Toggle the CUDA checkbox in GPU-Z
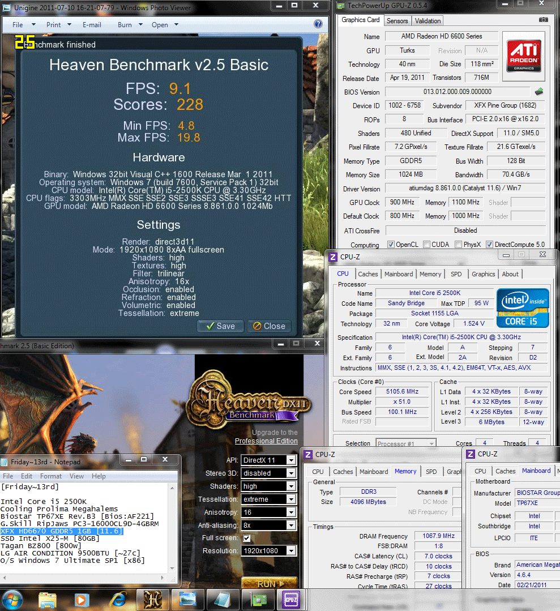The width and height of the screenshot is (560, 611). coord(426,244)
